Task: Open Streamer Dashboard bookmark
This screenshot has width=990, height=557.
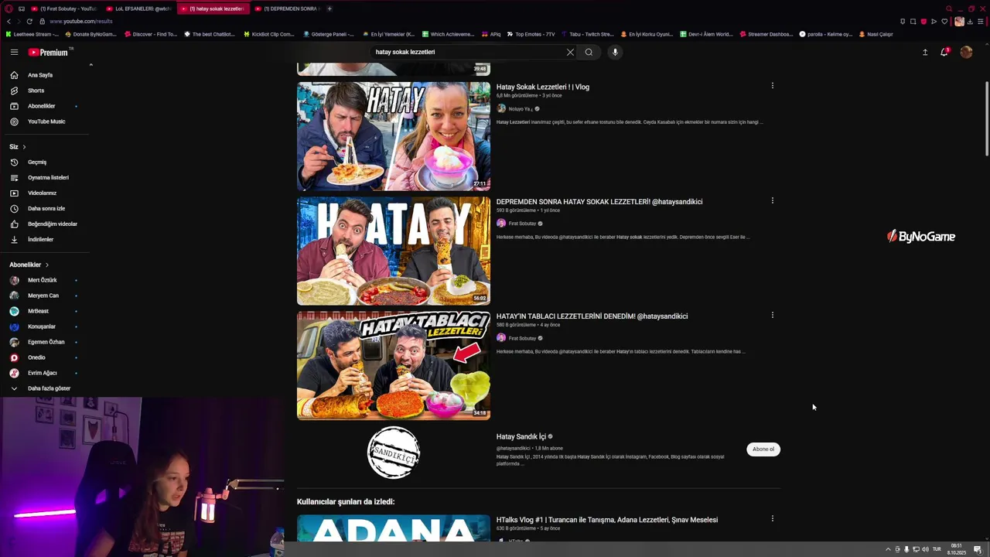Action: (x=766, y=34)
